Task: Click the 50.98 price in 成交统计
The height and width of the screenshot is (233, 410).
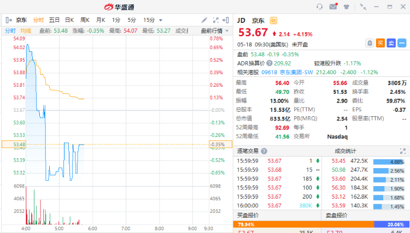Action: (x=338, y=170)
